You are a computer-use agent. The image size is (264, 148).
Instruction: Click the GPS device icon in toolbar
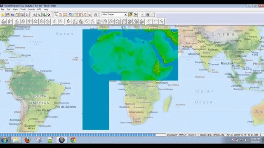[148, 15]
